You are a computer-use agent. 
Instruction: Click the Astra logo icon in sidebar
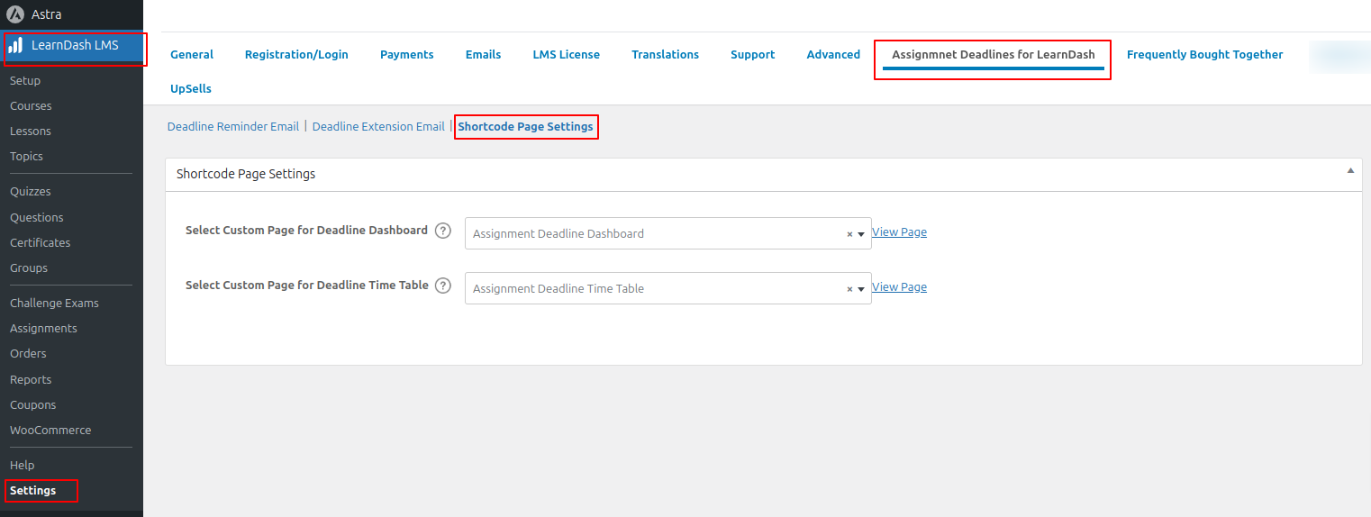click(15, 14)
